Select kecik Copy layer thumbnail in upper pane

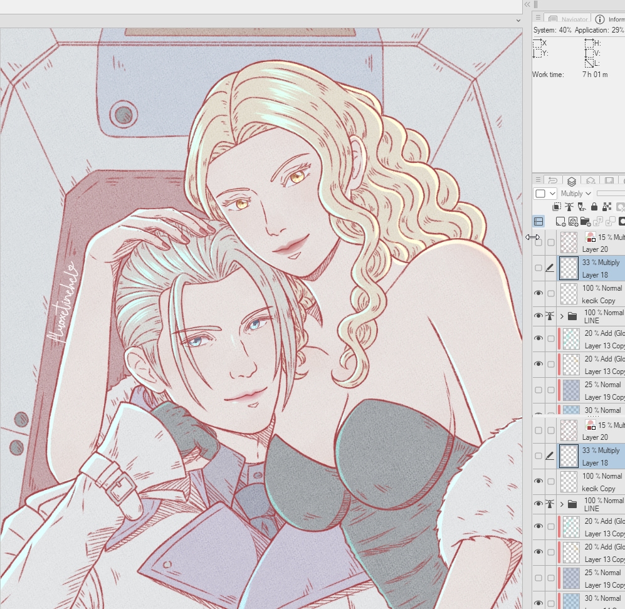[x=569, y=294]
